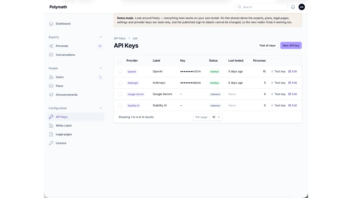Viewport: 352px width, 198px height.
Task: Open the Per page dropdown showing 10
Action: (216, 117)
